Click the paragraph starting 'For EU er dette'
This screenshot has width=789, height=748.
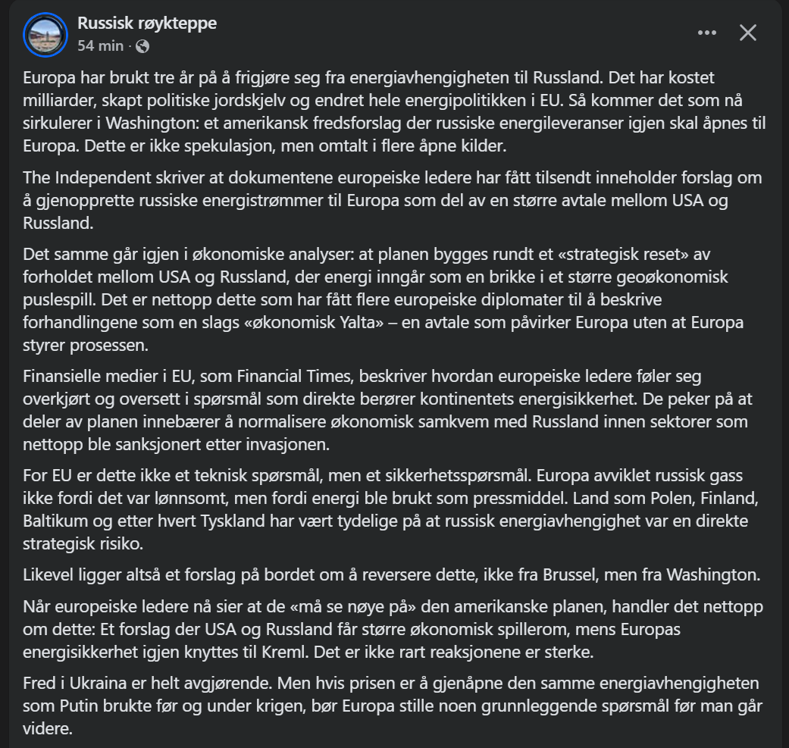pos(379,509)
